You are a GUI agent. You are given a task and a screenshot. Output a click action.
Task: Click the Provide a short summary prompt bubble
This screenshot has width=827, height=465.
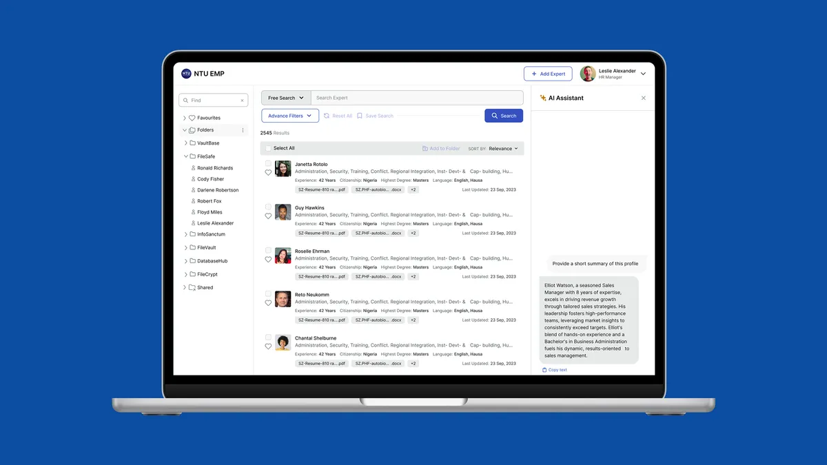coord(595,264)
